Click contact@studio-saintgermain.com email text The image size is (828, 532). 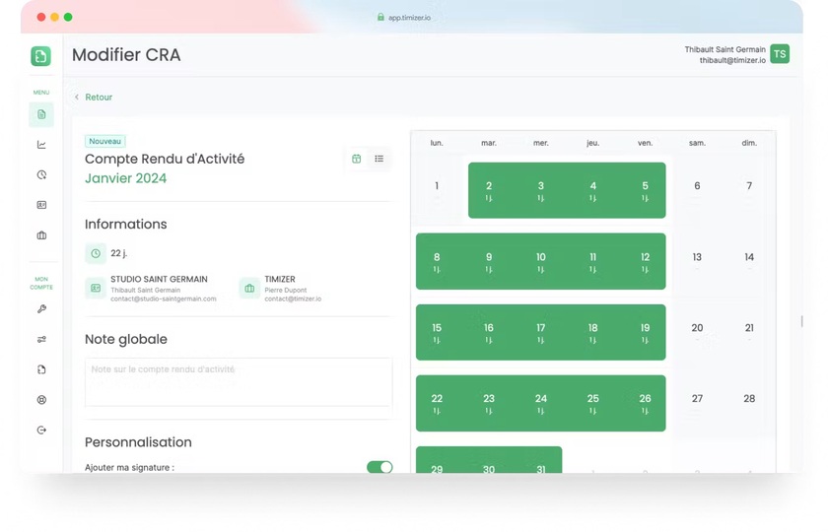[164, 299]
